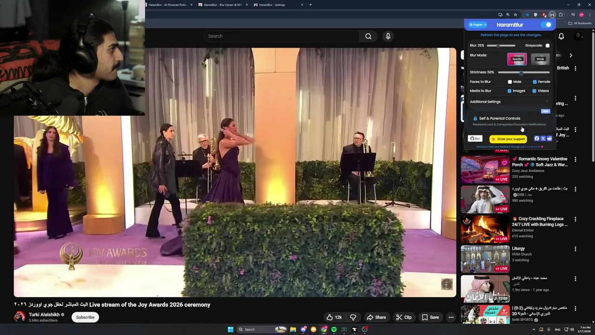Open All Bookmarks folder
Screen dimensions: 595x335
tap(580, 23)
